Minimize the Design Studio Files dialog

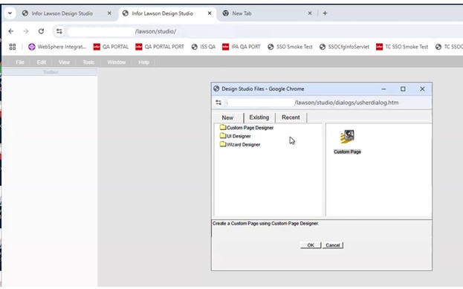[383, 89]
